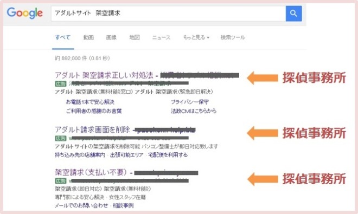Click the text 専門家による安心解決
This screenshot has width=358, height=214.
point(79,197)
